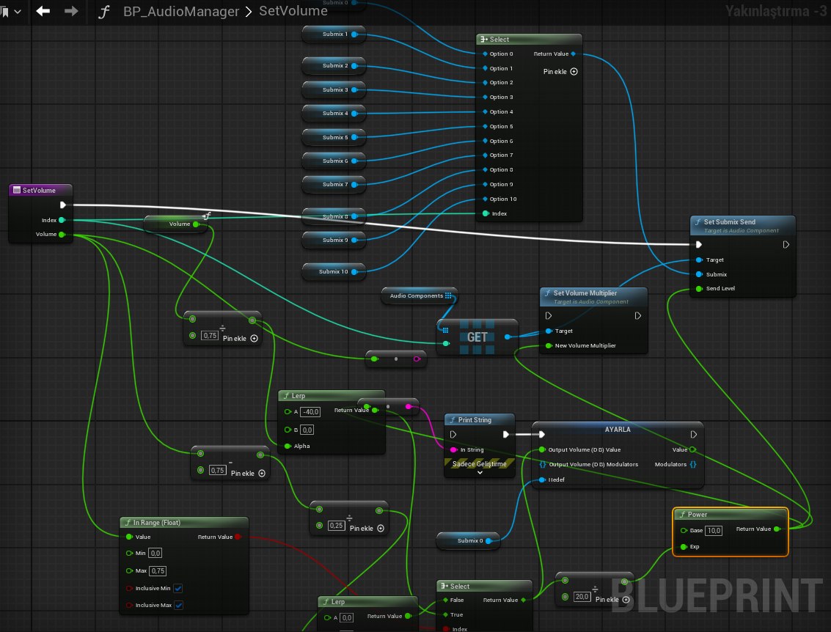Select the GET array node
Screen dimensions: 831x632
477,337
